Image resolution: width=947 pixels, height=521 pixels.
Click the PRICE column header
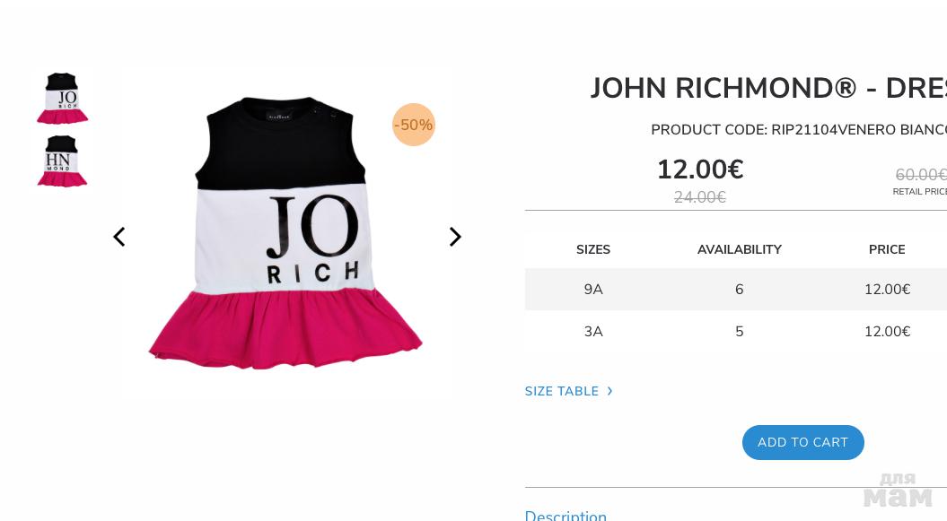887,249
